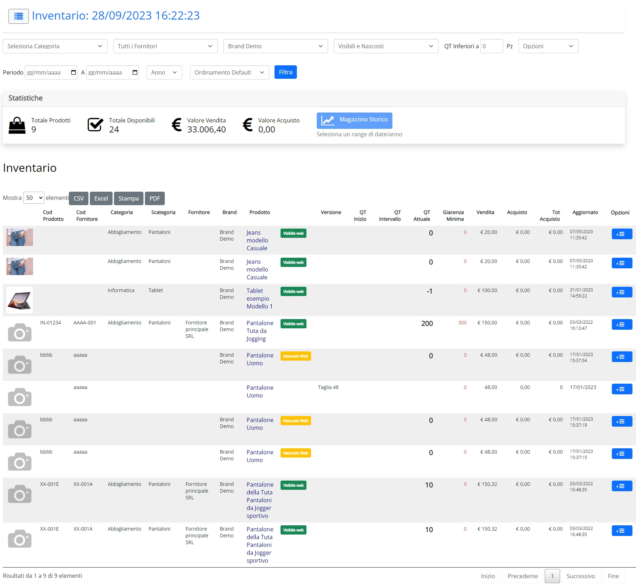Sort table by QT Attuale column header
Screen dimensions: 636x586
[x=422, y=215]
